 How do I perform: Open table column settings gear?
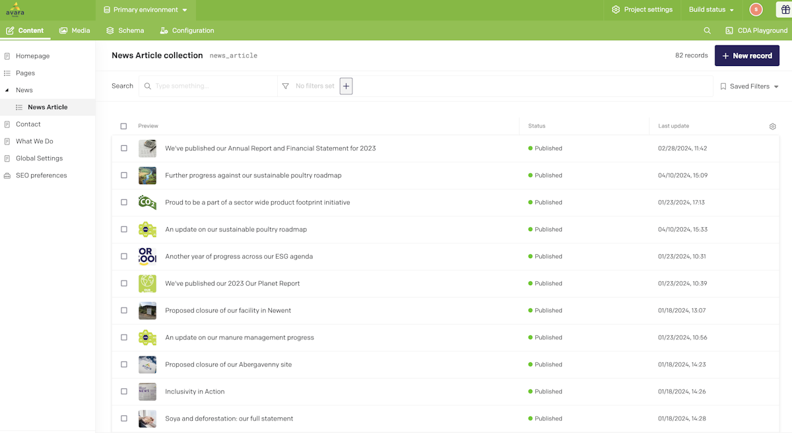click(x=772, y=126)
